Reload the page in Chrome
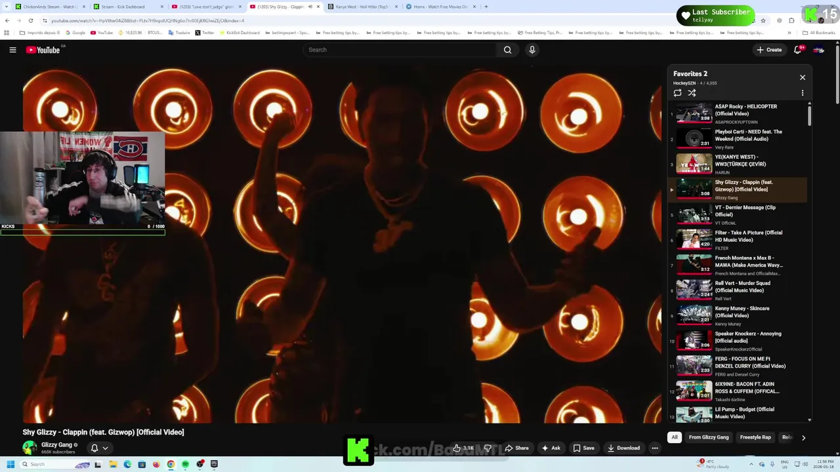The height and width of the screenshot is (472, 840). [30, 20]
